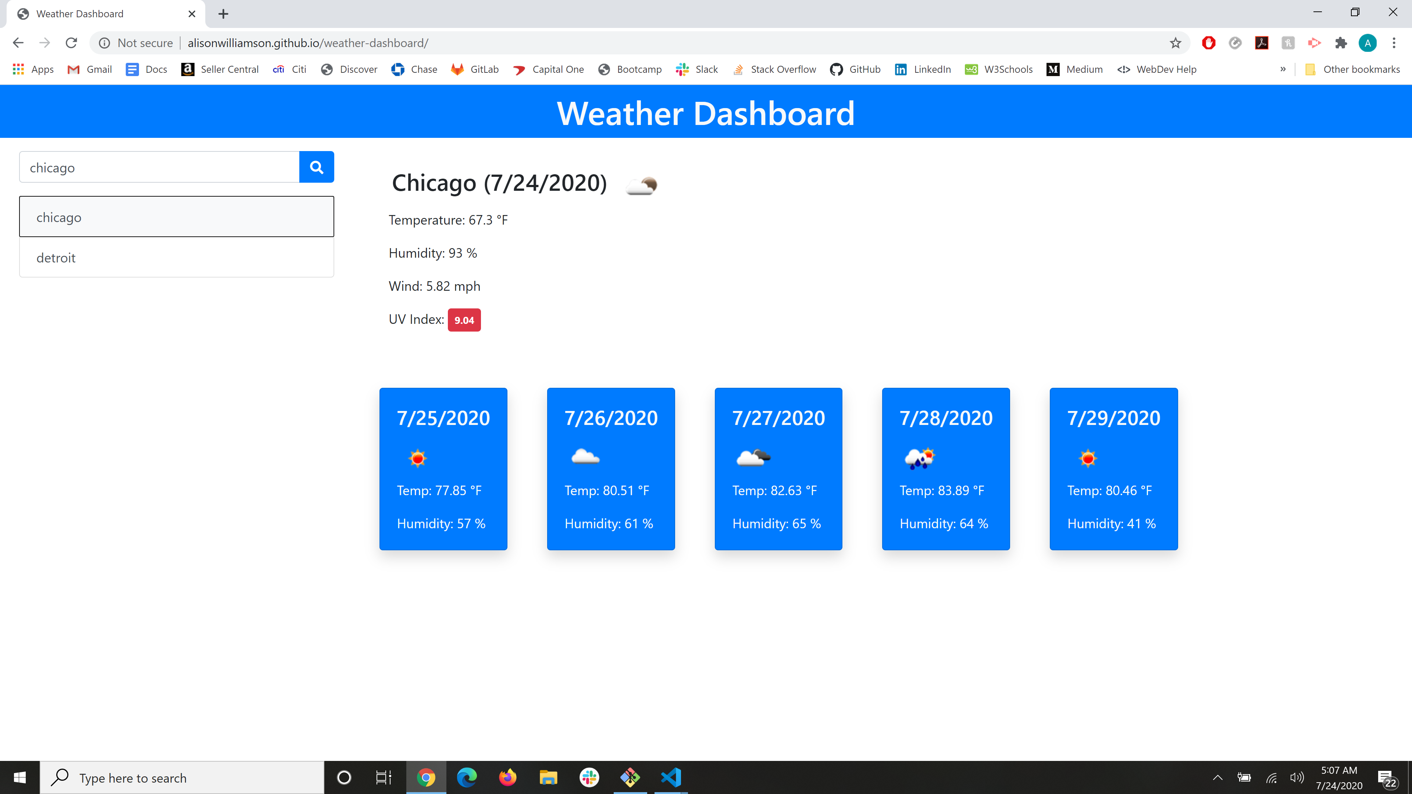
Task: Open the profile avatar A menu
Action: 1368,43
